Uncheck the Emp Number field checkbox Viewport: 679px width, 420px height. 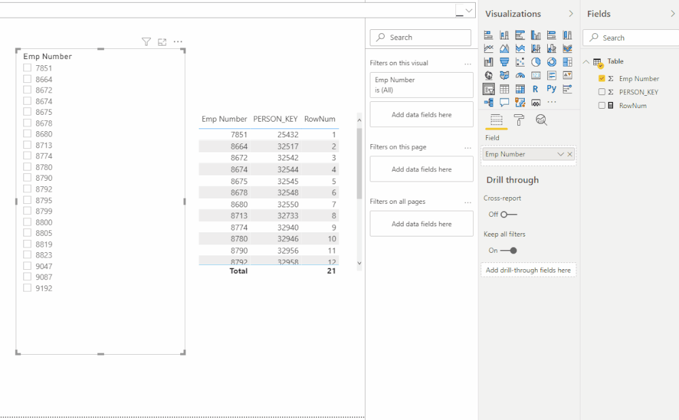tap(602, 78)
